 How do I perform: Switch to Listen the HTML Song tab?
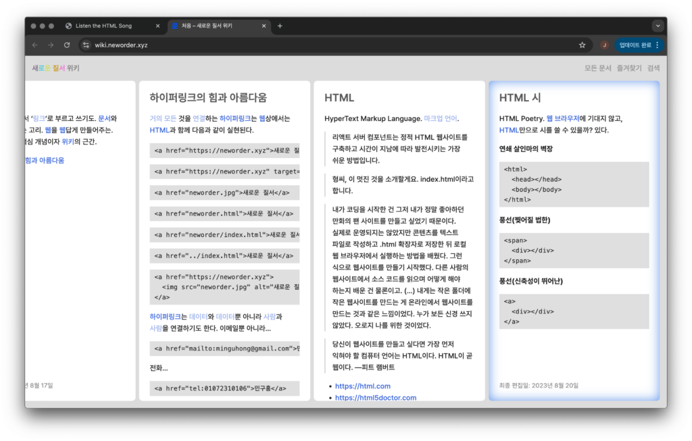coord(103,26)
